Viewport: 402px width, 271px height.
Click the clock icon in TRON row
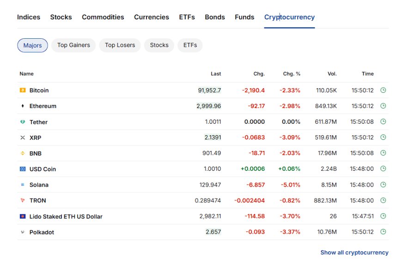(x=383, y=200)
